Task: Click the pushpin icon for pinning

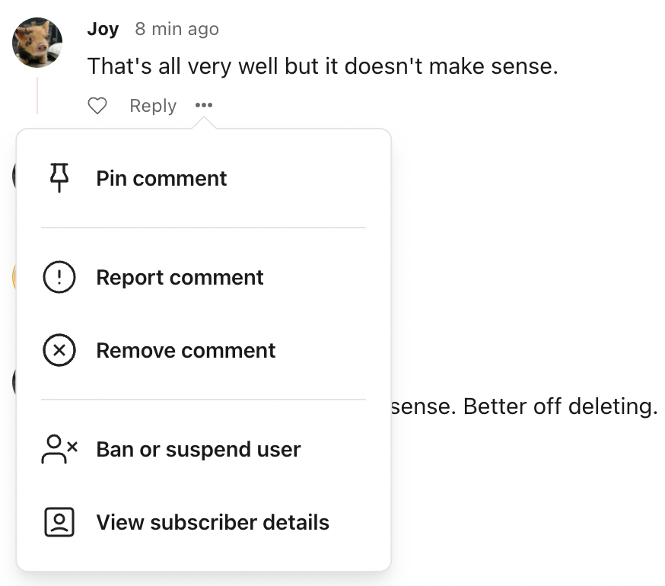Action: tap(59, 178)
